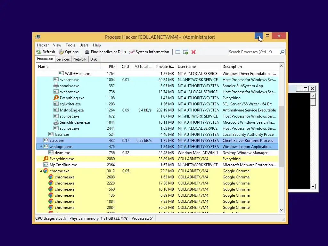Click the Refresh toolbar button

coord(45,52)
